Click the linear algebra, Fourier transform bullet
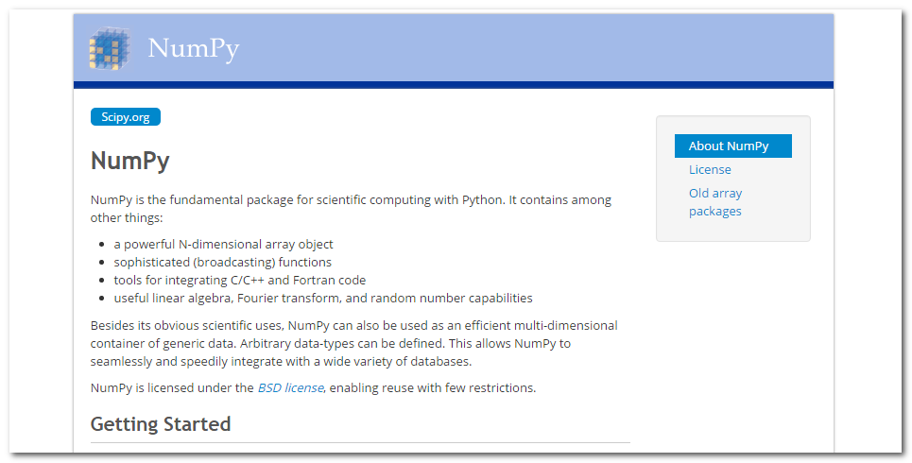912x463 pixels. tap(323, 298)
